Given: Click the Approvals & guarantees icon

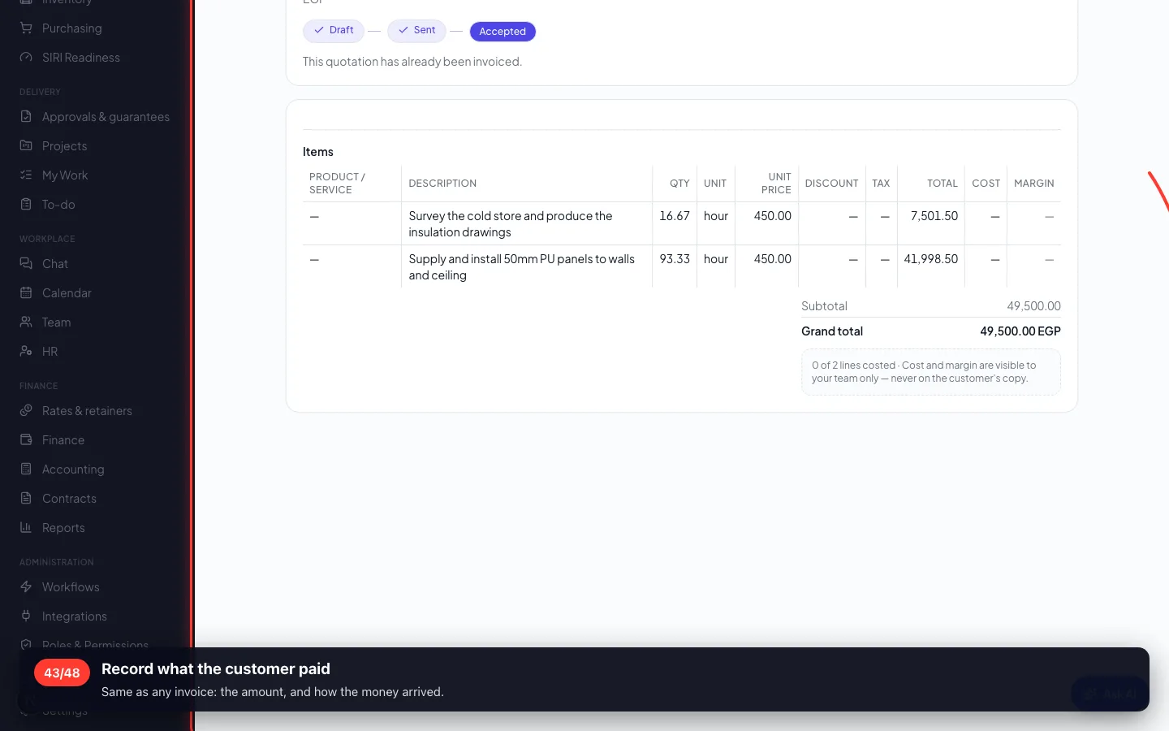Looking at the screenshot, I should 26,116.
